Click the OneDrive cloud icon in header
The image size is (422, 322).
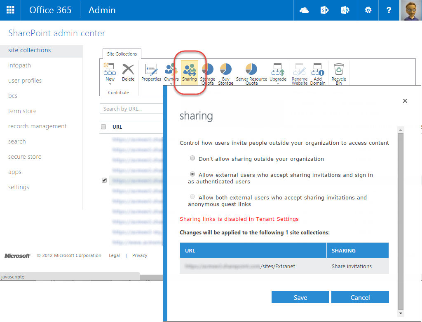pyautogui.click(x=304, y=10)
